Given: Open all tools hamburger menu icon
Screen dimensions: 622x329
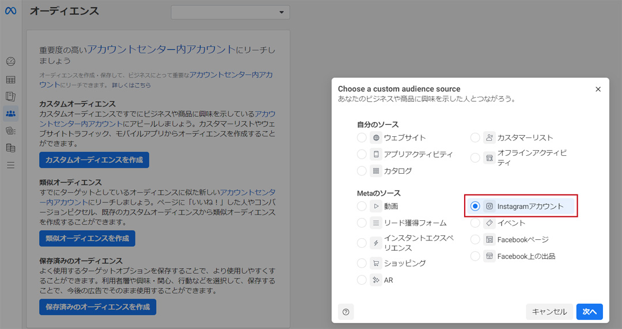Looking at the screenshot, I should point(10,165).
